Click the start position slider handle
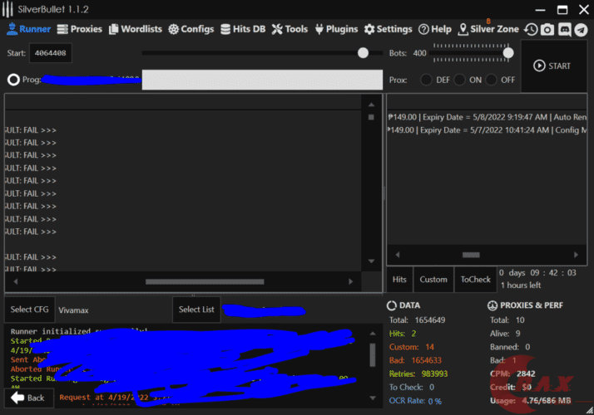The width and height of the screenshot is (594, 415). 363,53
